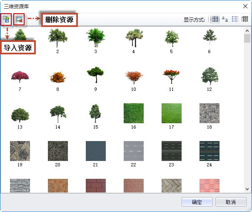The width and height of the screenshot is (252, 212).
Task: Click the import resource icon
Action: [x=6, y=19]
